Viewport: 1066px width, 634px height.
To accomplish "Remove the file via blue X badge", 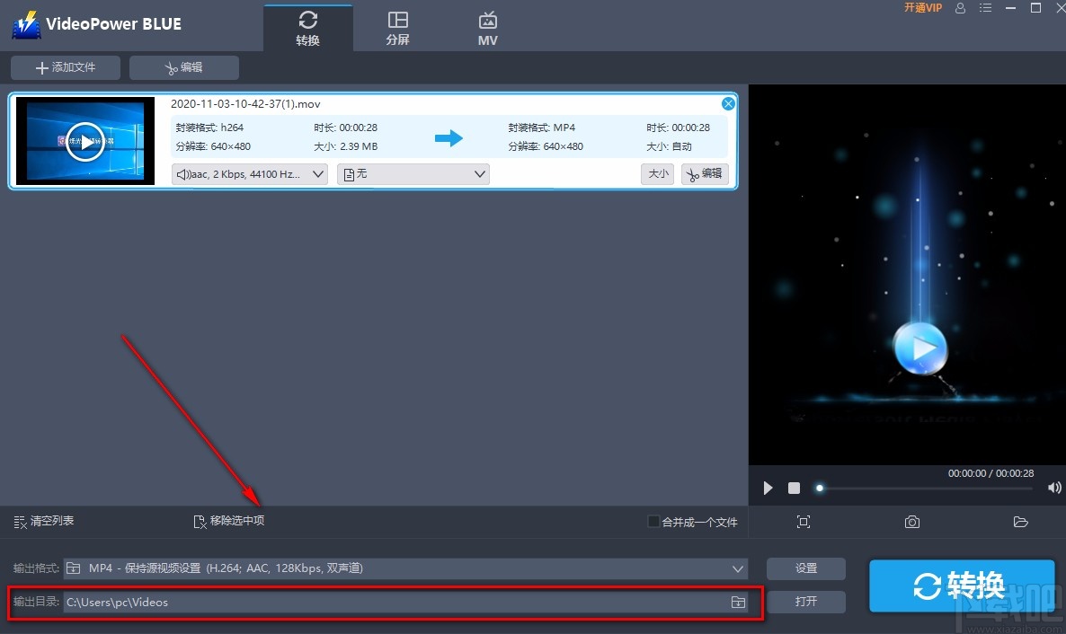I will coord(728,103).
